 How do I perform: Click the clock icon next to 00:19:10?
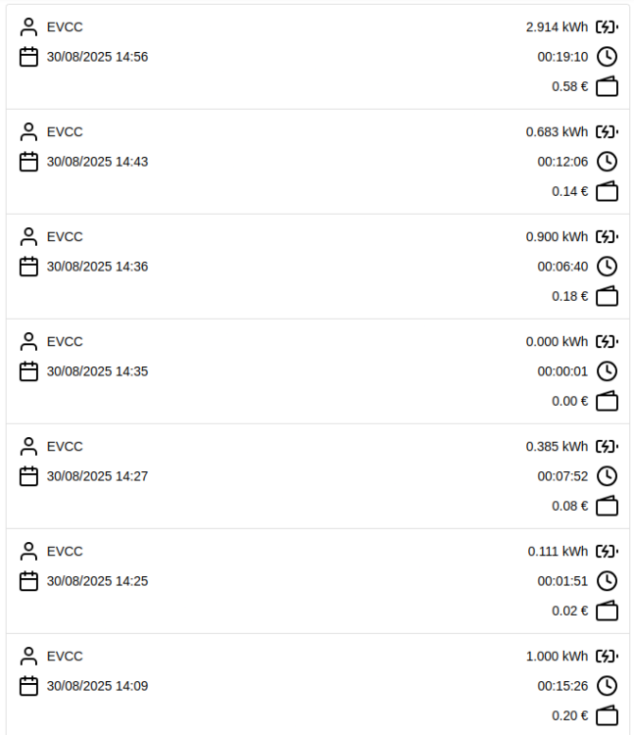tap(608, 57)
